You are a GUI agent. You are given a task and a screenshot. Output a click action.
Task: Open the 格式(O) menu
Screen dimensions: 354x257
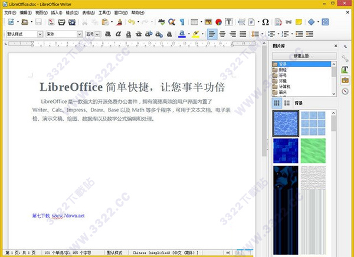click(72, 12)
